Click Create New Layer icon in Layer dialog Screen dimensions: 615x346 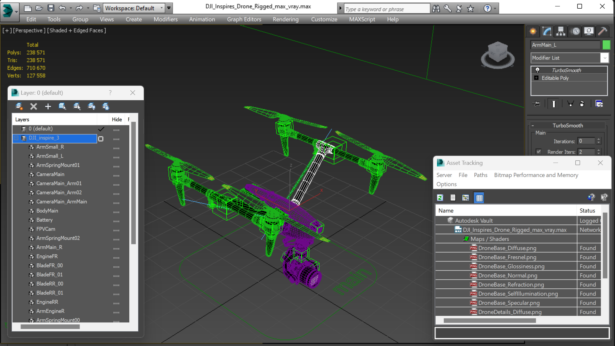(19, 106)
